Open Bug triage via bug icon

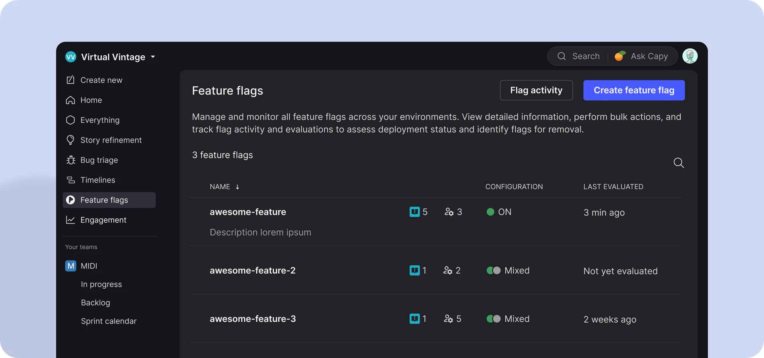(x=70, y=160)
